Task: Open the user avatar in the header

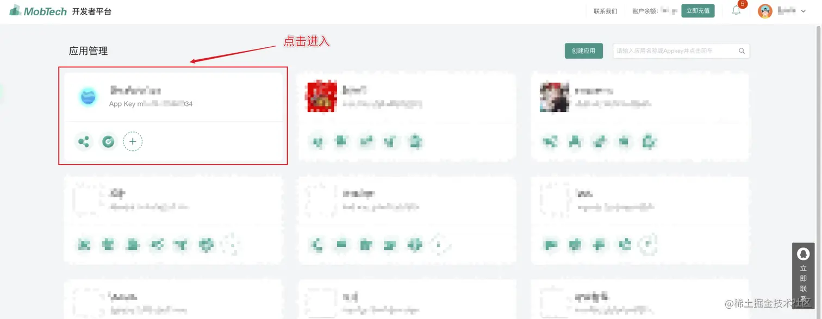Action: (765, 11)
